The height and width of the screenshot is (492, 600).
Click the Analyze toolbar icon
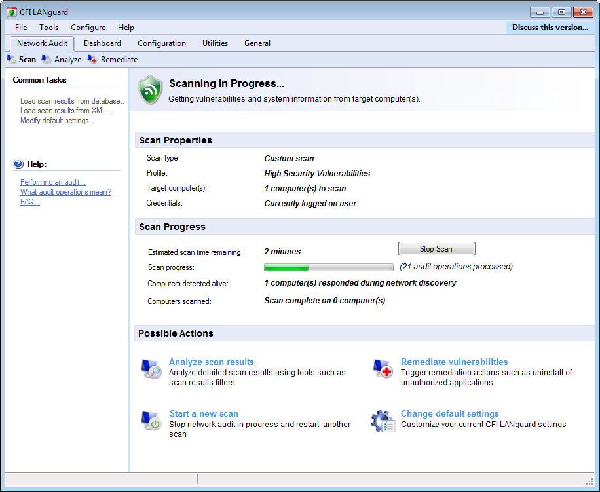point(47,60)
